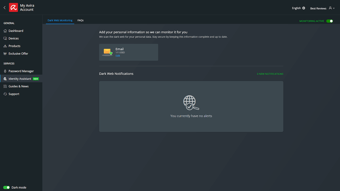Check 0 New Notifications
Screen dimensions: 340x191
click(270, 74)
